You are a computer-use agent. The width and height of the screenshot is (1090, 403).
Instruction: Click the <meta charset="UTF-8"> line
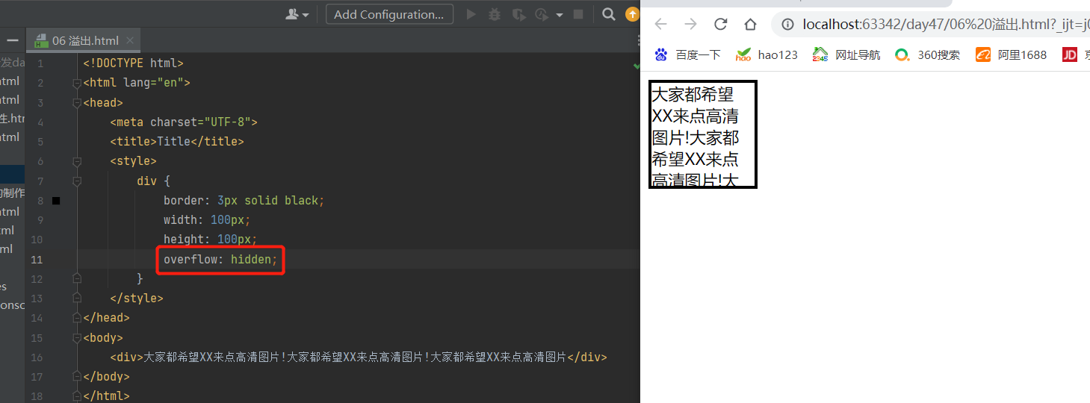coord(184,122)
